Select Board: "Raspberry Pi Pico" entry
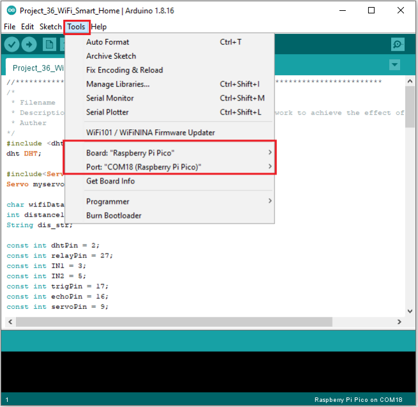Viewport: 418px width, 407px height. pyautogui.click(x=170, y=153)
